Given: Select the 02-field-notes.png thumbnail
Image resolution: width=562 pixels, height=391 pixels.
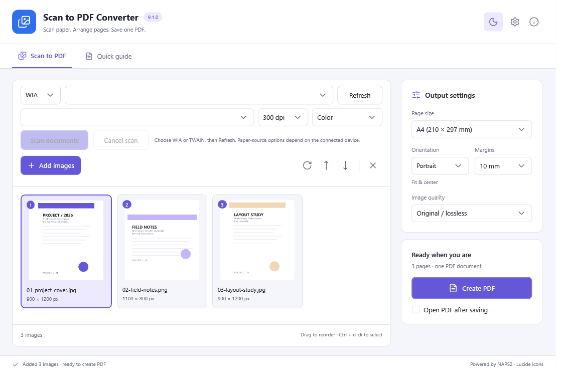Looking at the screenshot, I should 162,251.
